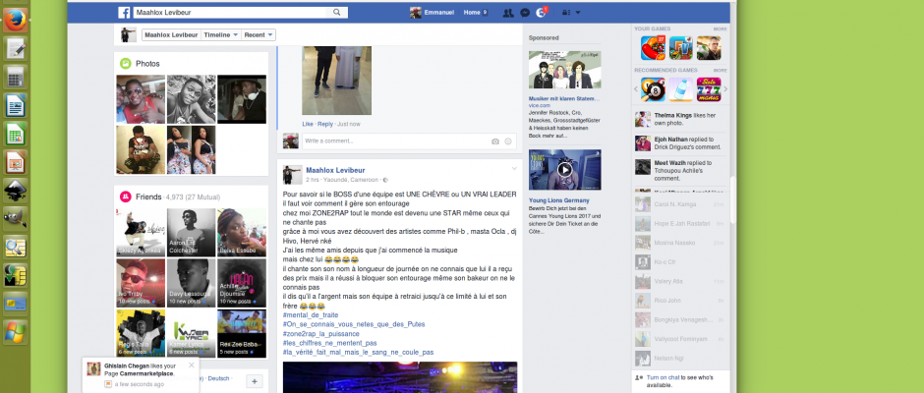Expand the Timeline dropdown
Viewport: 924px width, 393px height.
pyautogui.click(x=219, y=34)
